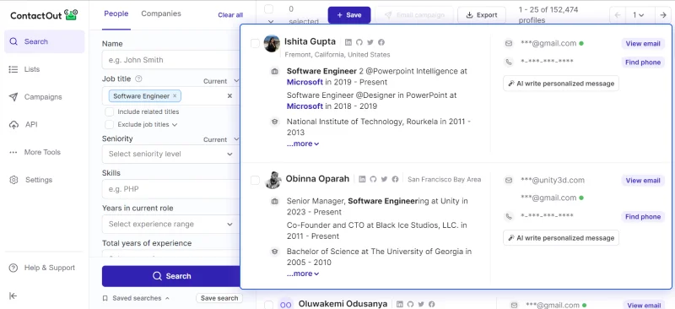Find phone for Obinna Oparah

click(643, 217)
